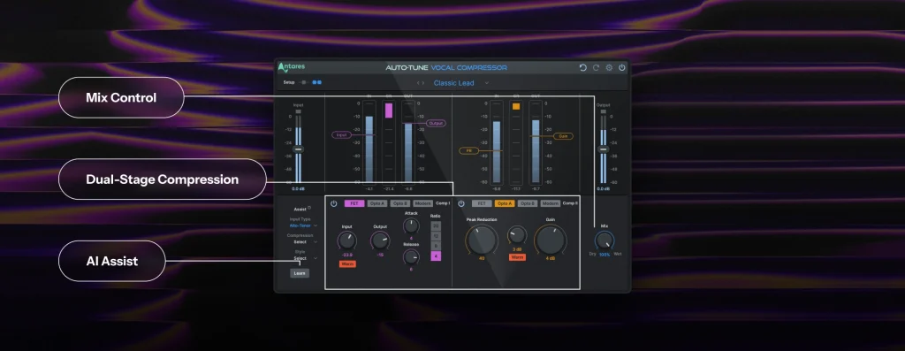The image size is (905, 351).
Task: Select the single-stage Setup option
Action: point(304,82)
